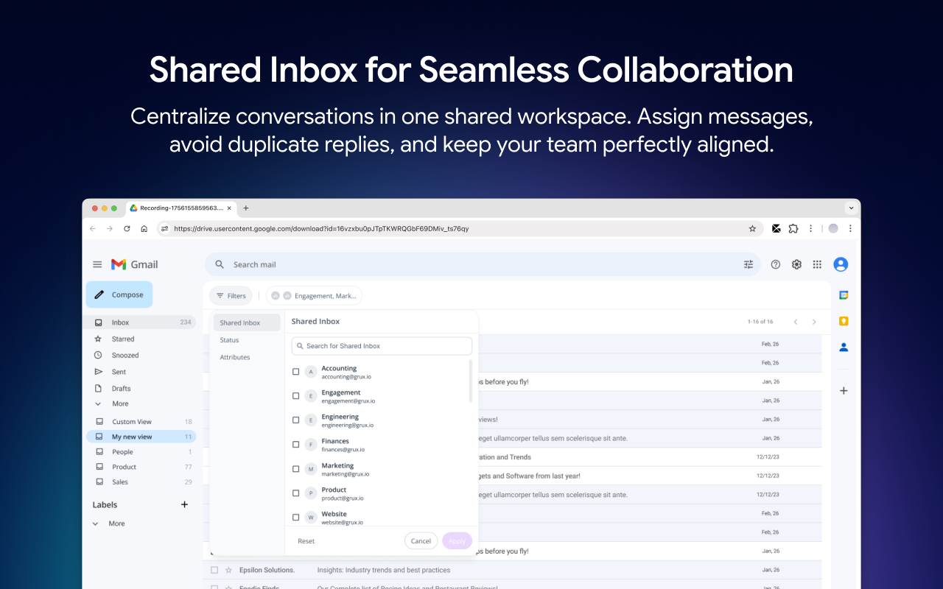Open the browser home page icon
Viewport: 943px width, 589px height.
coord(144,229)
